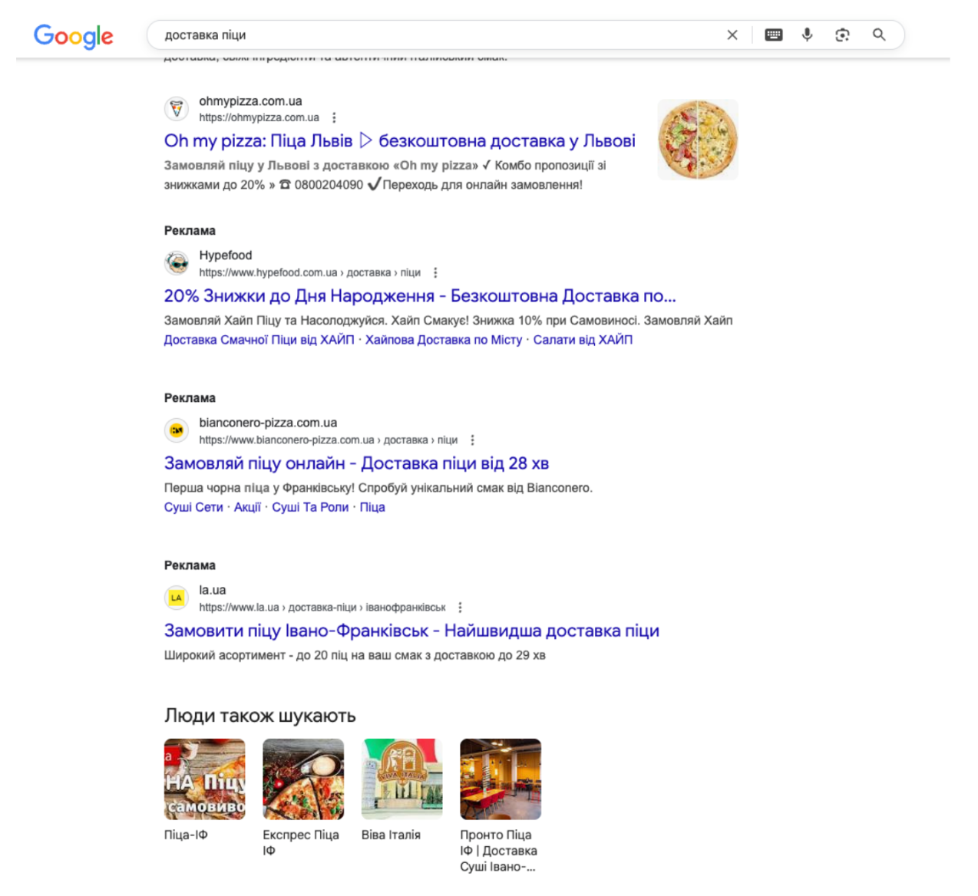
Task: Click the ohmypizza.com.ua site favicon
Action: [177, 109]
